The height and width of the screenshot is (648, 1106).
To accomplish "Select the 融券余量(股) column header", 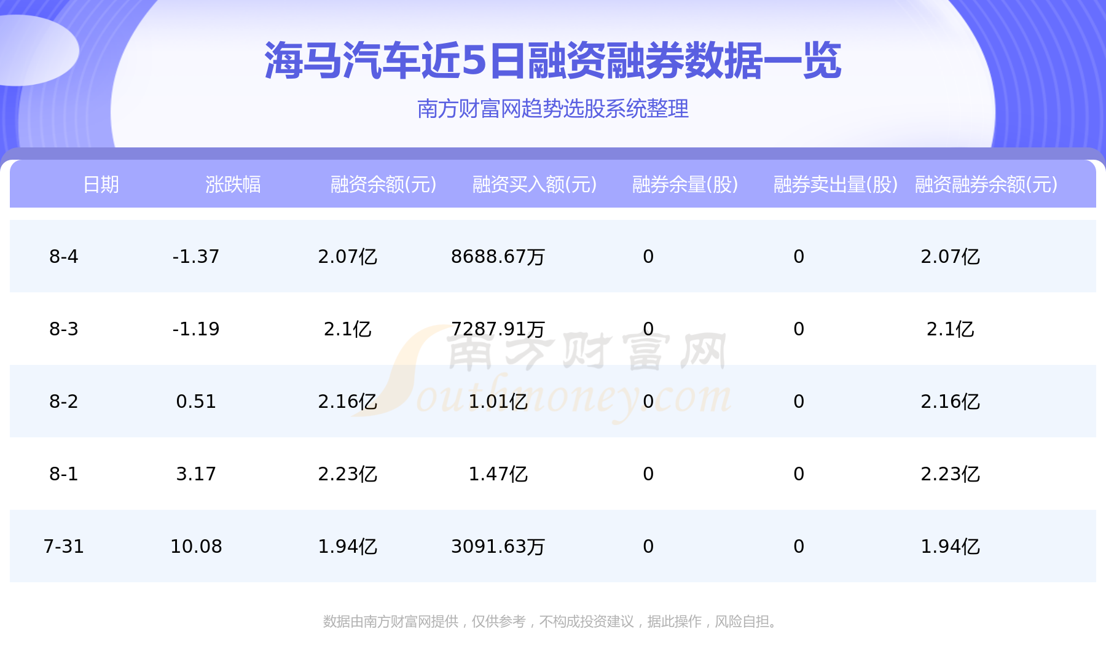I will [685, 184].
